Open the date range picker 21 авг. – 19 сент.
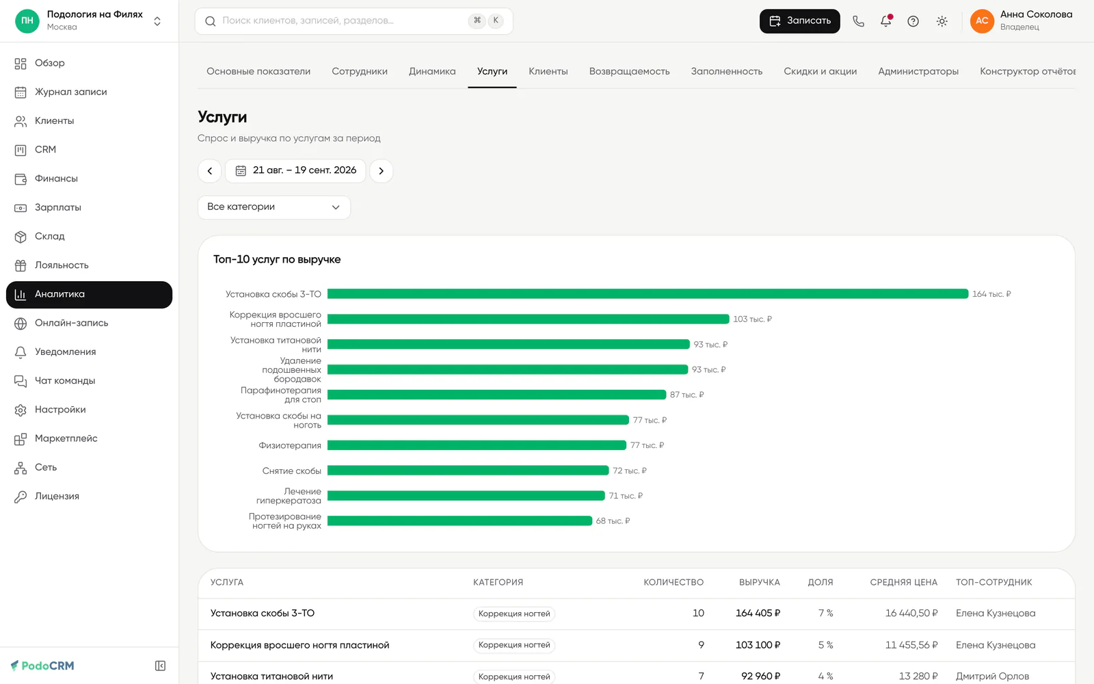Screen dimensions: 1094x684 (x=295, y=170)
